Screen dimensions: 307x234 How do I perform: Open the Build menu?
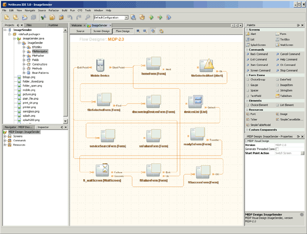pos(64,10)
